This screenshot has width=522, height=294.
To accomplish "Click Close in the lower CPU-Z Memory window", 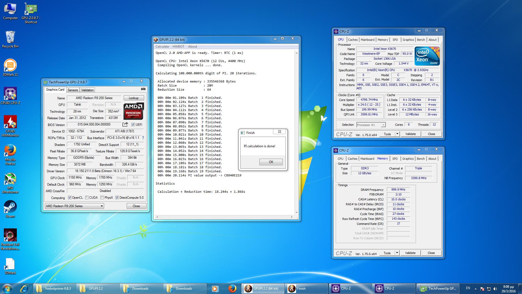I will (431, 253).
